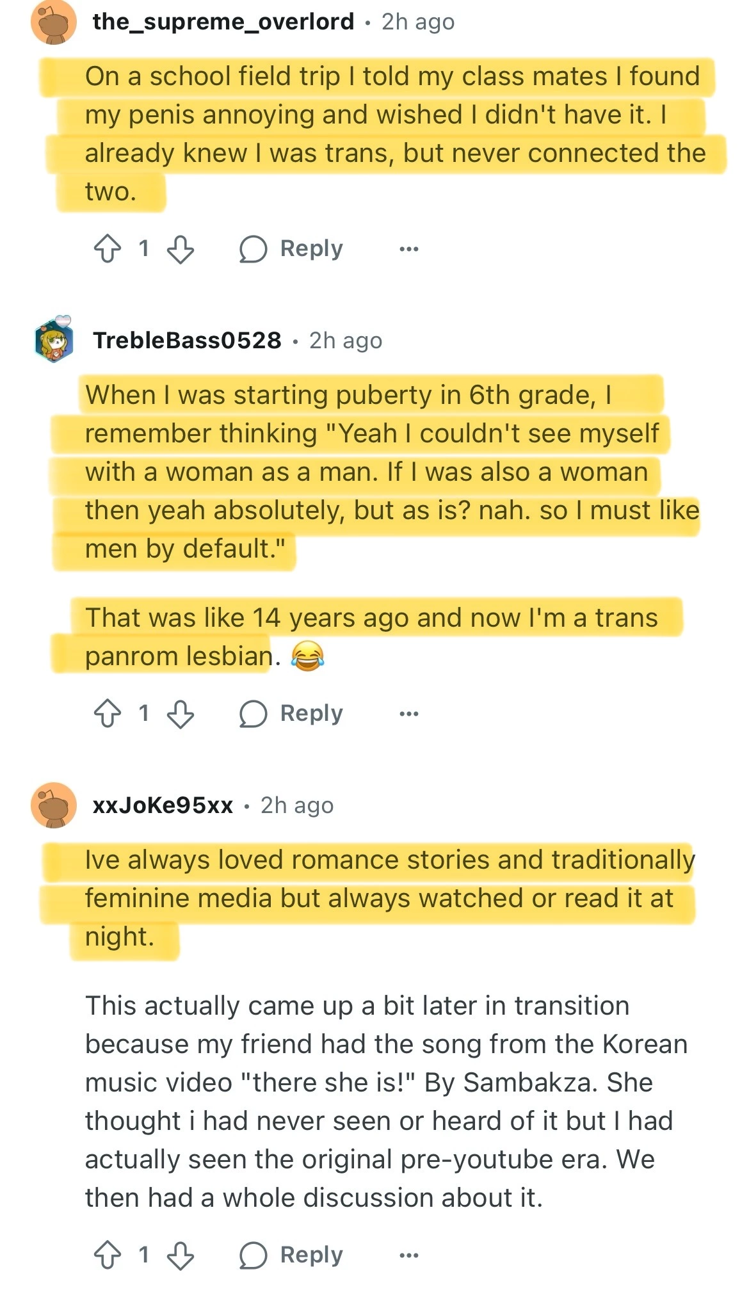This screenshot has width=749, height=1306.
Task: Open more options for xxJoKe95xx's comment
Action: coord(408,1255)
